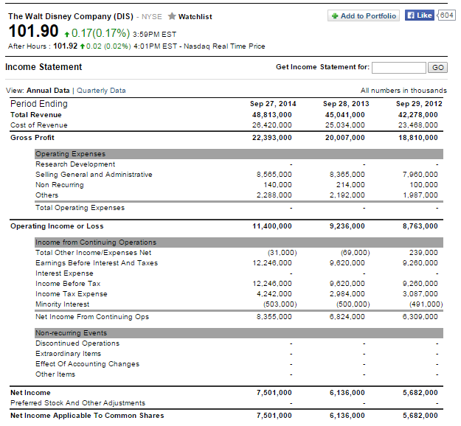
Task: Click the Sep 28, 2013 column header
Action: pos(346,104)
